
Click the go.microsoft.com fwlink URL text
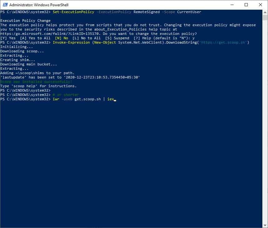50,34
